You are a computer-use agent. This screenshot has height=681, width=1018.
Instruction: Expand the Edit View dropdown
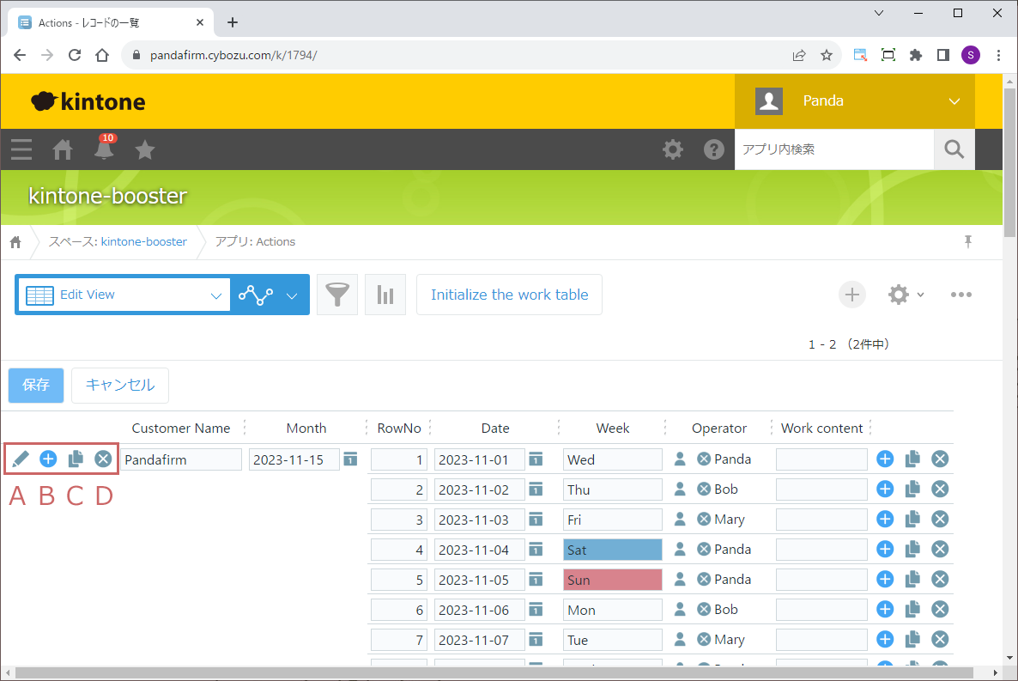click(215, 295)
